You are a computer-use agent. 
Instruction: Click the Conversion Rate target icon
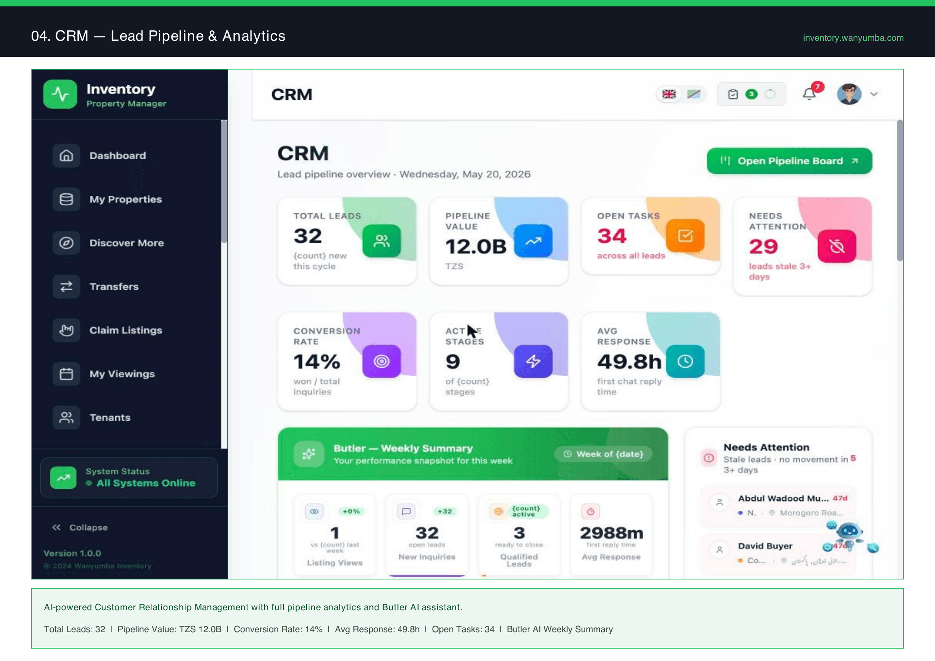click(382, 361)
